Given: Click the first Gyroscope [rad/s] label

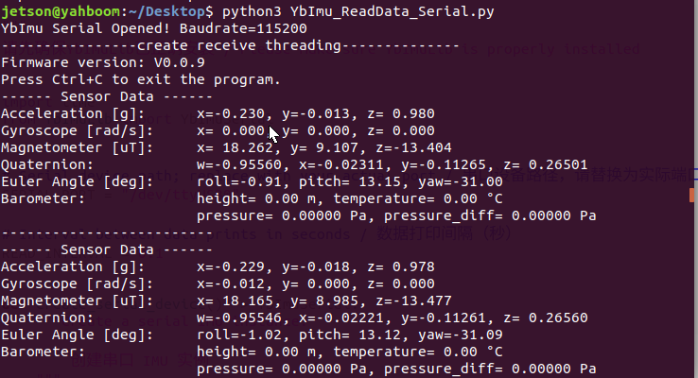Looking at the screenshot, I should click(x=77, y=130).
